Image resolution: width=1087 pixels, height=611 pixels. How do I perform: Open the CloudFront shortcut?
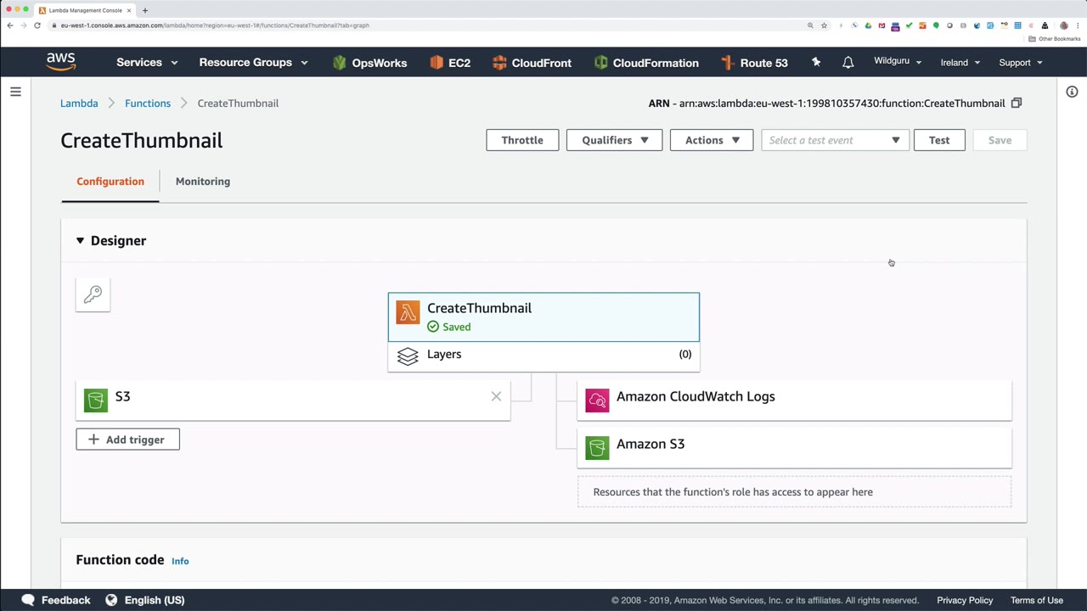[532, 63]
